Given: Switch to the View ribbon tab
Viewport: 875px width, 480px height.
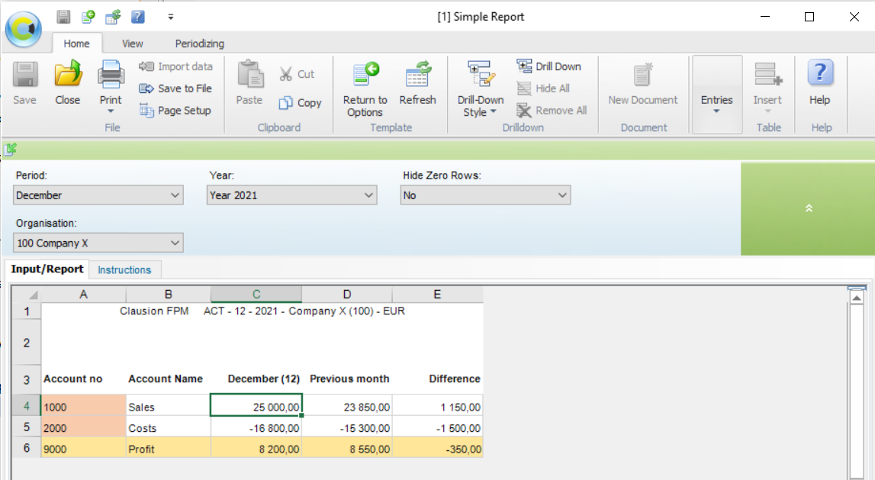Looking at the screenshot, I should tap(132, 43).
